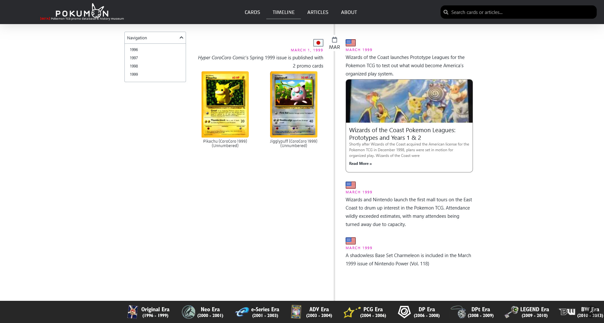Open LEGEND Era (2009 - 2010)
Screen dimensions: 604x323
(527, 312)
